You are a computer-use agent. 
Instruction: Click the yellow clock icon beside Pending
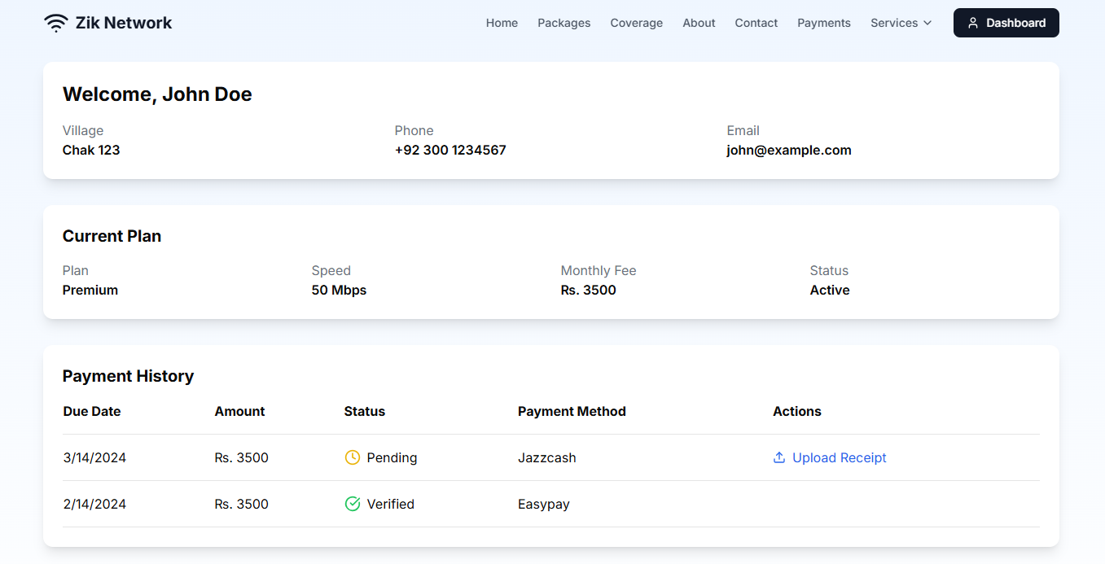[x=352, y=457]
